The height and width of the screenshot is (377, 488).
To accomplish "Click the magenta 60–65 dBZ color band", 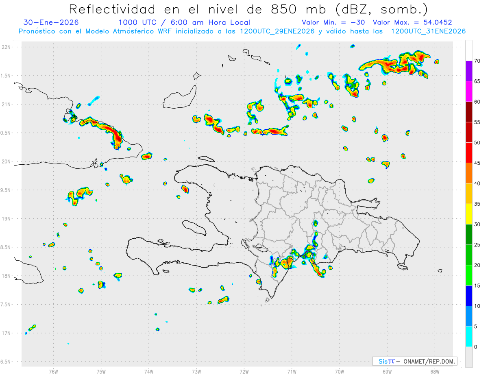I will click(469, 92).
